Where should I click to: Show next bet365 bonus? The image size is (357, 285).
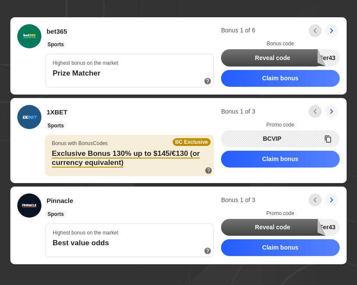coord(332,31)
